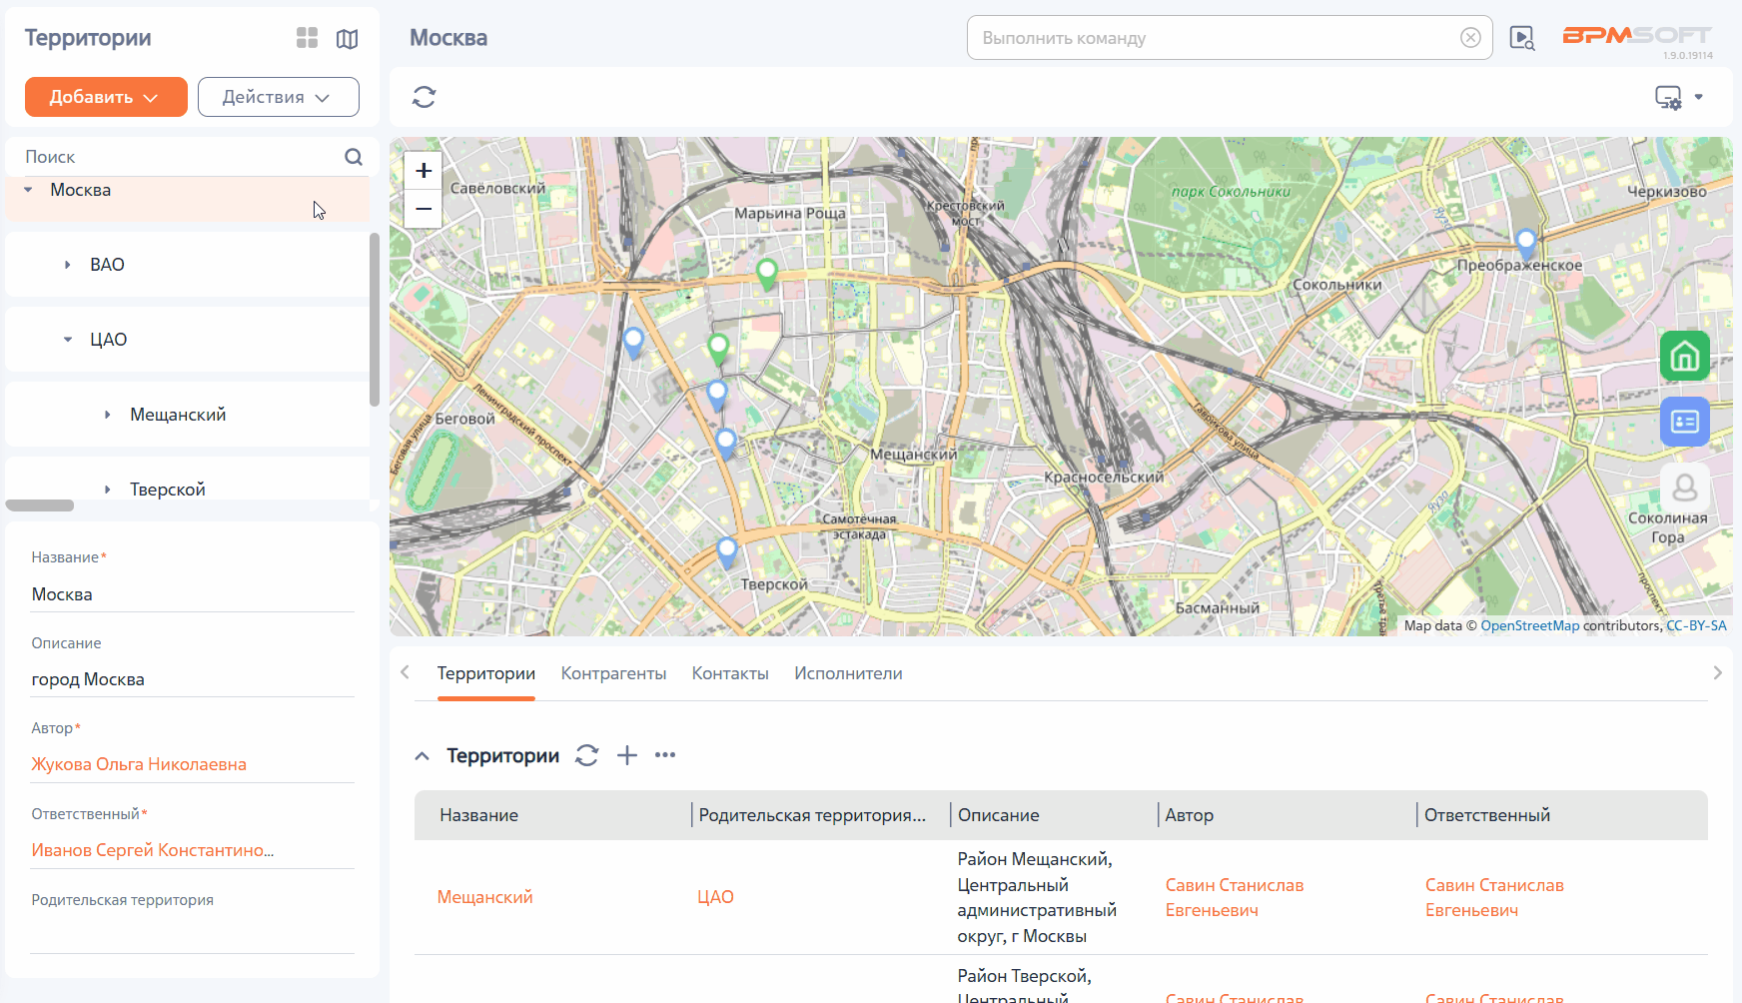The height and width of the screenshot is (1003, 1742).
Task: Switch to the Исполнители tab
Action: [848, 673]
